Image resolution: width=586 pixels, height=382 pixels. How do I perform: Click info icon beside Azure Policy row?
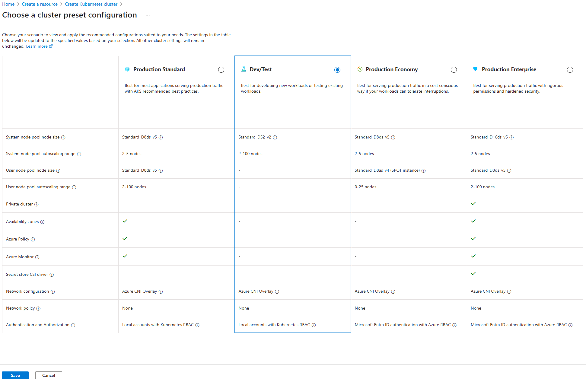point(33,240)
